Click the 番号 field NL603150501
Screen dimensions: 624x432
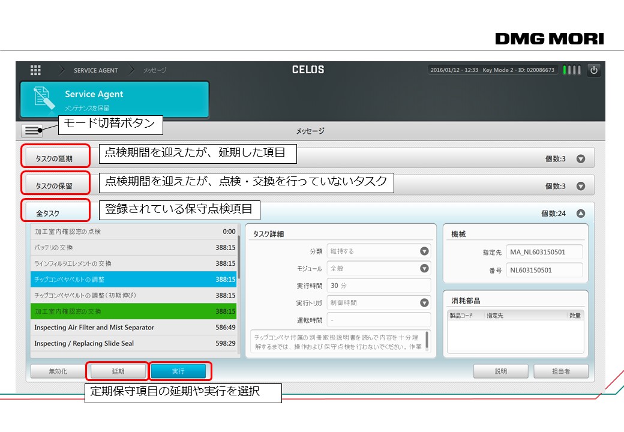(544, 270)
